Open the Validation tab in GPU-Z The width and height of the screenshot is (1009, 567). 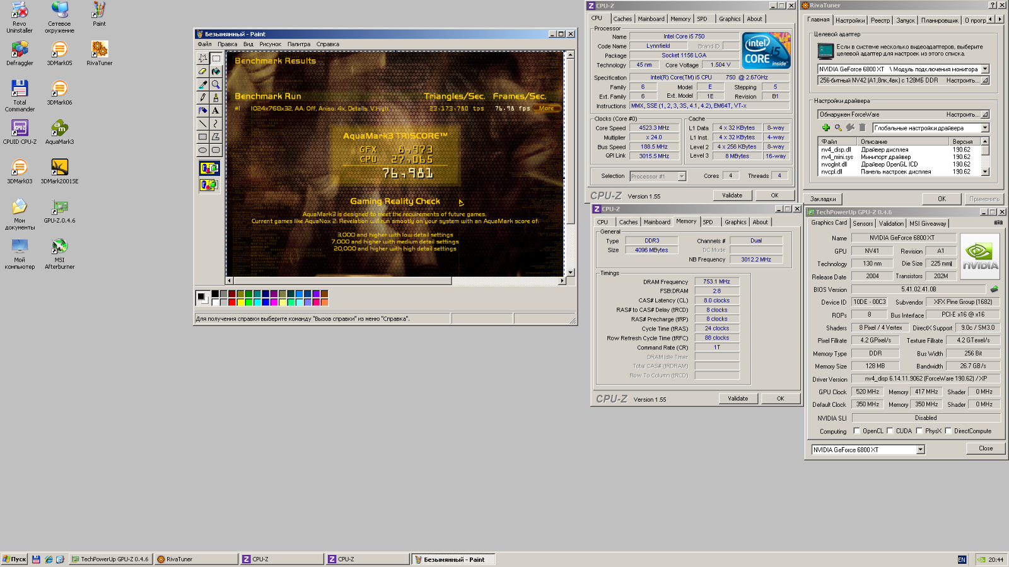[891, 223]
